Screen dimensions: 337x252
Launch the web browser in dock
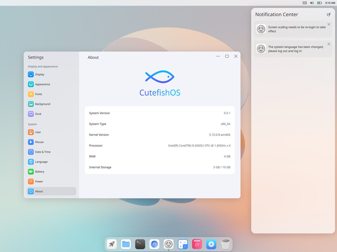pyautogui.click(x=154, y=244)
